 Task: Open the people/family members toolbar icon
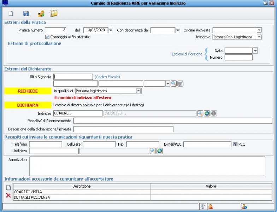[x=41, y=14]
